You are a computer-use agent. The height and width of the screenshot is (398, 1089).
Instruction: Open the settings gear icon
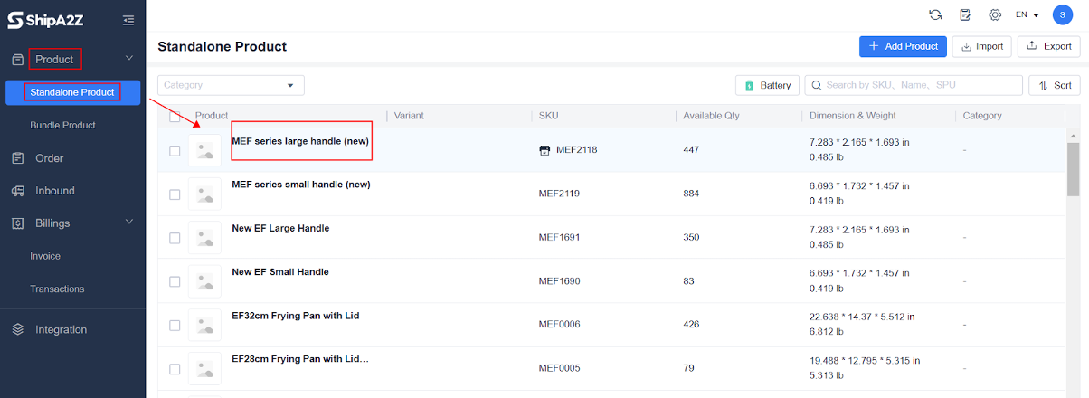click(995, 14)
